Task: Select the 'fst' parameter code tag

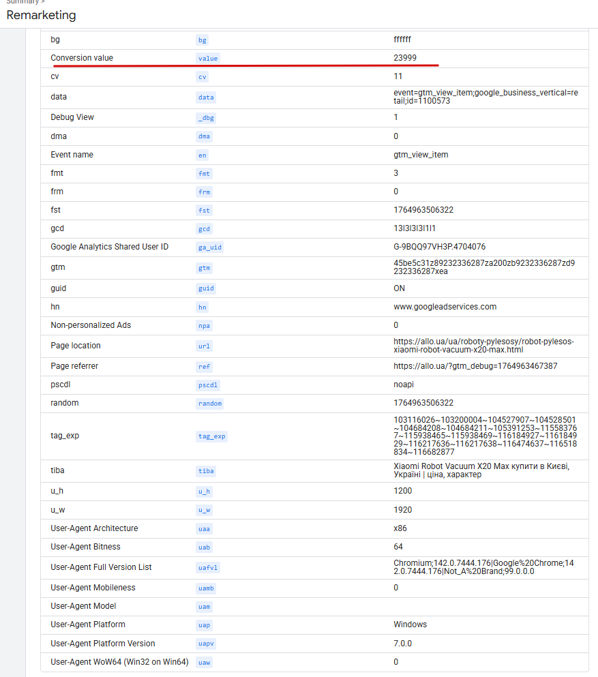Action: [x=204, y=211]
